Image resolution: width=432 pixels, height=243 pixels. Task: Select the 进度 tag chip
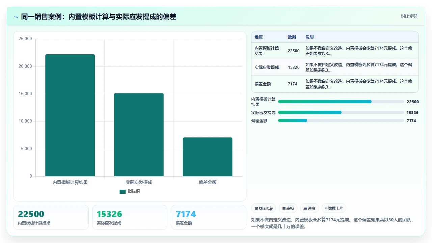coord(309,208)
